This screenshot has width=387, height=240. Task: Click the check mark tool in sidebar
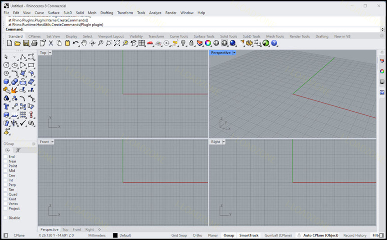(x=22, y=123)
